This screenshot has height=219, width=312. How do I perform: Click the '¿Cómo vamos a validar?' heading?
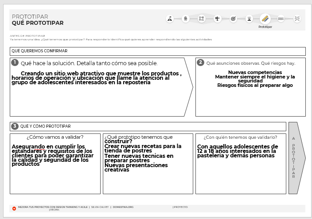click(55, 137)
